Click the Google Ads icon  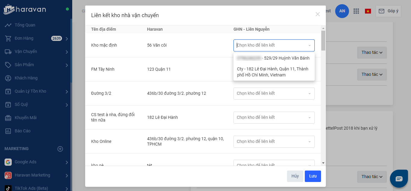[8, 162]
